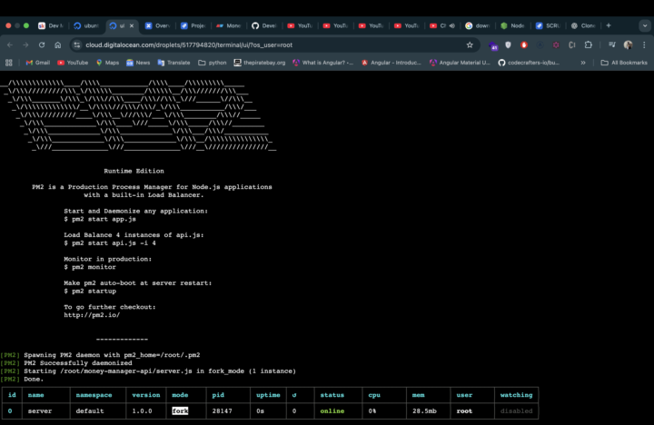Click the mem value 28.5mb
The width and height of the screenshot is (654, 425).
point(424,410)
